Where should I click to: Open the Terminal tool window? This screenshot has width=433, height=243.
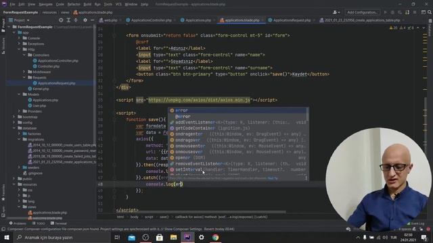pyautogui.click(x=59, y=223)
